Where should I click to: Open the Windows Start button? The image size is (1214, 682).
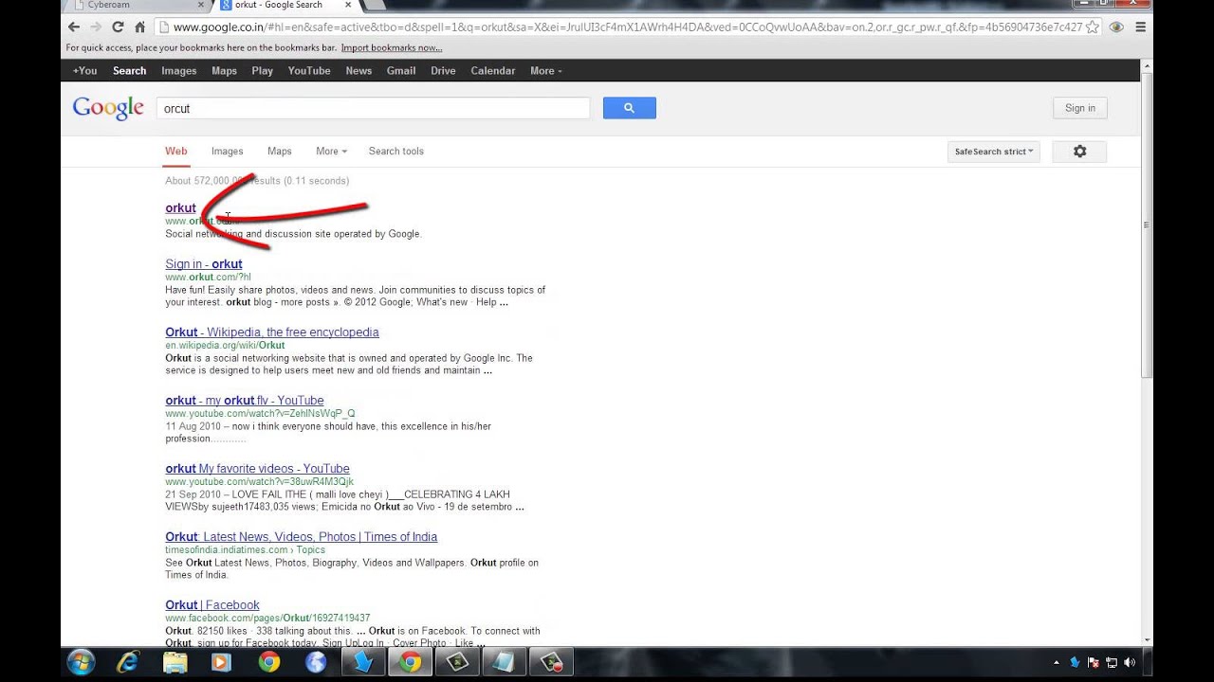click(81, 662)
